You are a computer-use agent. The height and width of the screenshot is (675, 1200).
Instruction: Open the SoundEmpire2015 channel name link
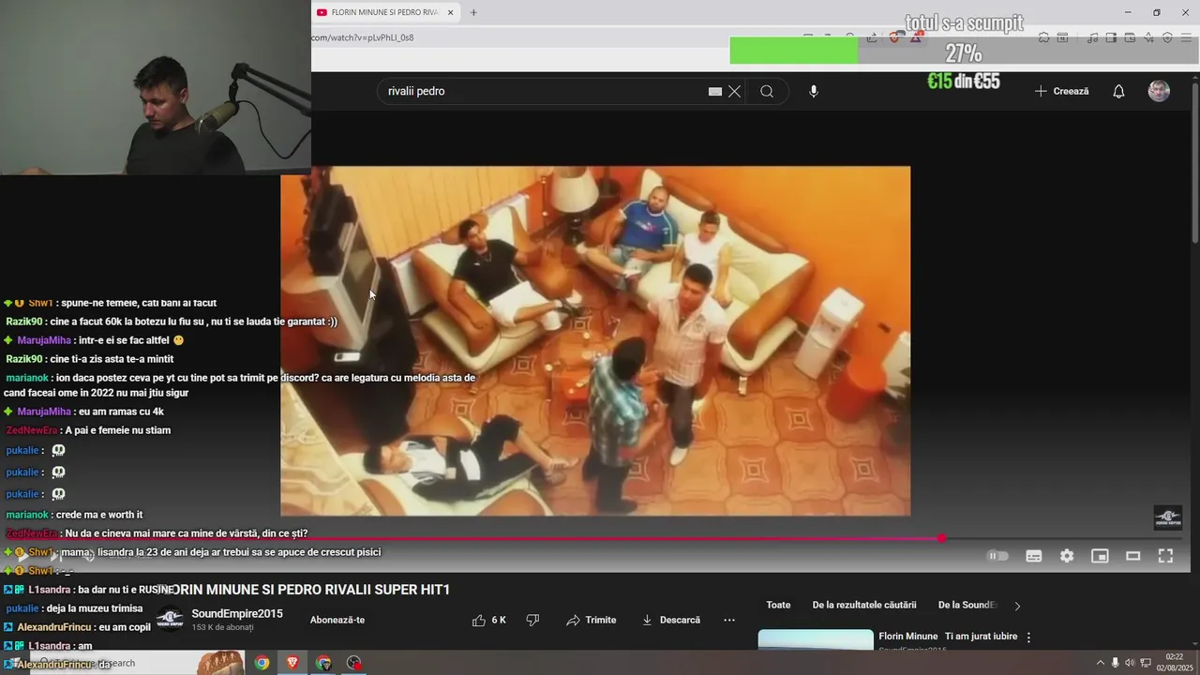[237, 614]
